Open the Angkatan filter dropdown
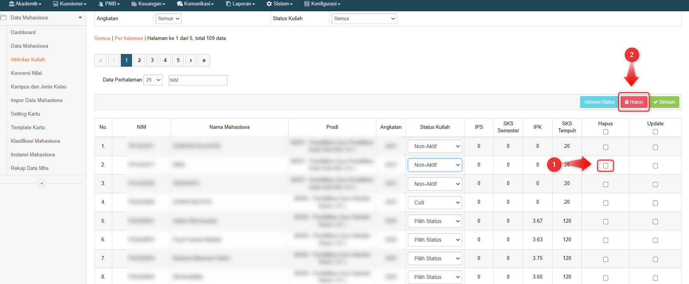Image resolution: width=689 pixels, height=284 pixels. click(168, 19)
